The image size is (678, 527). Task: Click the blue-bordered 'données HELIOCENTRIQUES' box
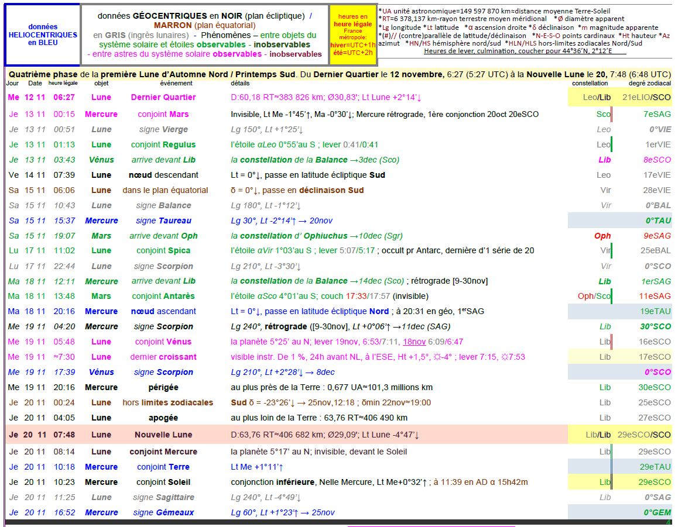click(43, 35)
